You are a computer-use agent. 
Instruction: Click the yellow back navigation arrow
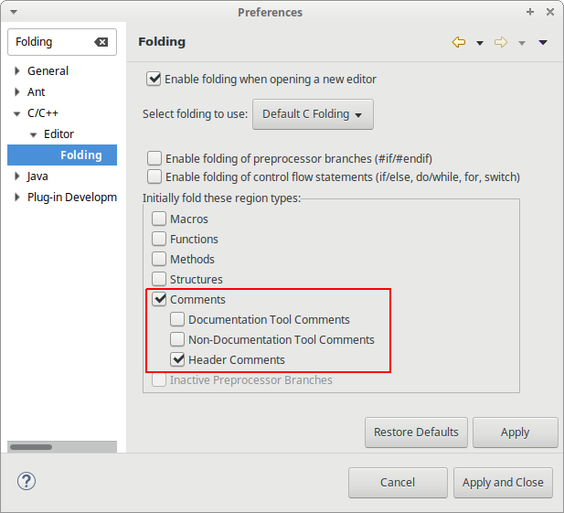(x=459, y=42)
